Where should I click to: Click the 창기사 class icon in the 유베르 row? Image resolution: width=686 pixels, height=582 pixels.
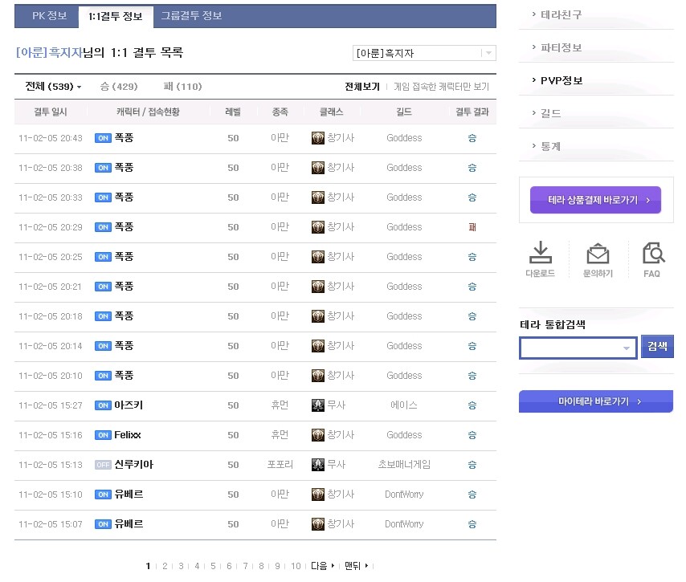point(316,494)
